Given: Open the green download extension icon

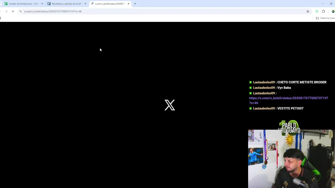Looking at the screenshot, I should click(x=317, y=11).
